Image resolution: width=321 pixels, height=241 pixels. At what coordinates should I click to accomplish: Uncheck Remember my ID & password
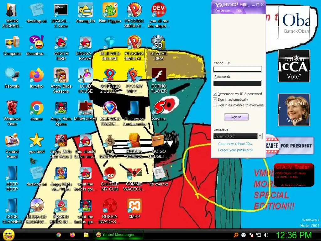(x=215, y=94)
